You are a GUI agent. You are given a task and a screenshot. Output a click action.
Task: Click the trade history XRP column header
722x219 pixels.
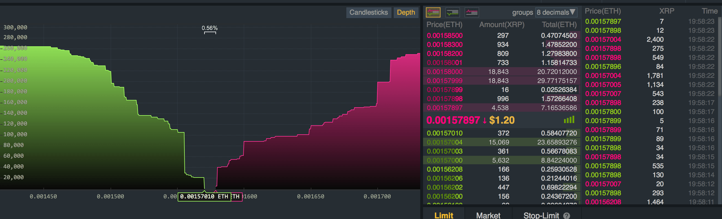[667, 11]
